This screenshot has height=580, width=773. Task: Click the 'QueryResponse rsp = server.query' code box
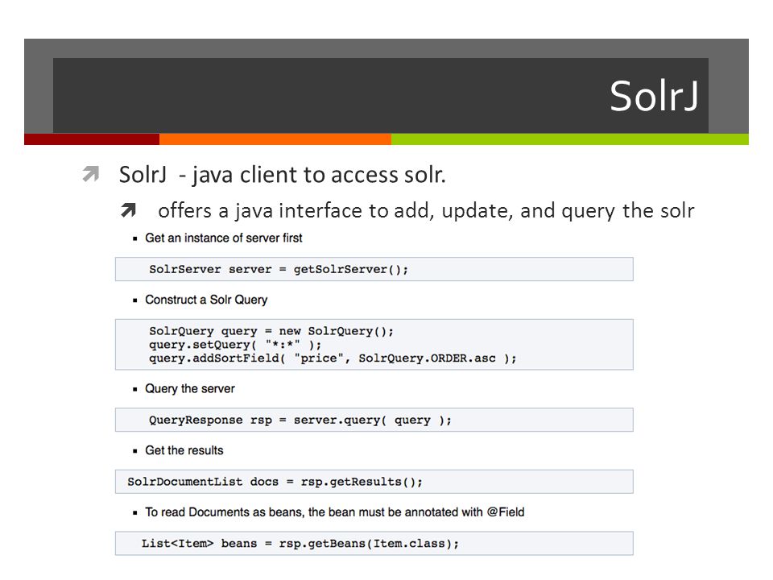[374, 420]
